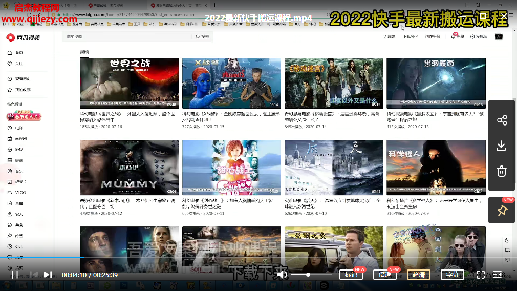Select the 直播 live channel
Viewport: 517px width, 291px height.
coord(15,203)
